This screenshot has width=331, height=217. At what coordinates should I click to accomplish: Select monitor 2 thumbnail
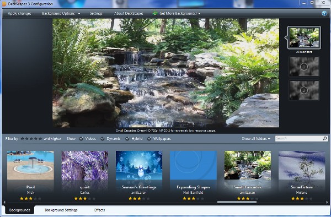click(x=304, y=90)
